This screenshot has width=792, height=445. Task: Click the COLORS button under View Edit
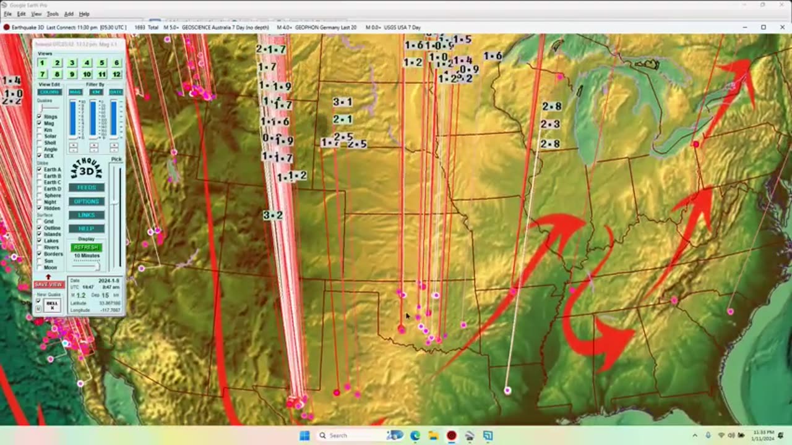click(x=49, y=92)
